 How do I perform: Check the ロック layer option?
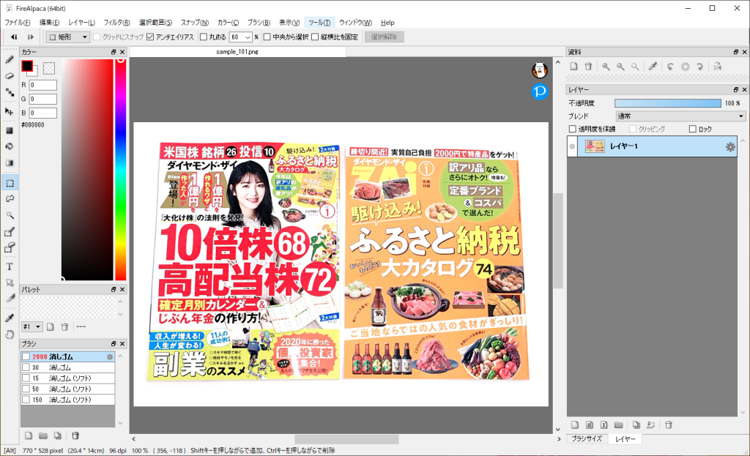(x=693, y=129)
